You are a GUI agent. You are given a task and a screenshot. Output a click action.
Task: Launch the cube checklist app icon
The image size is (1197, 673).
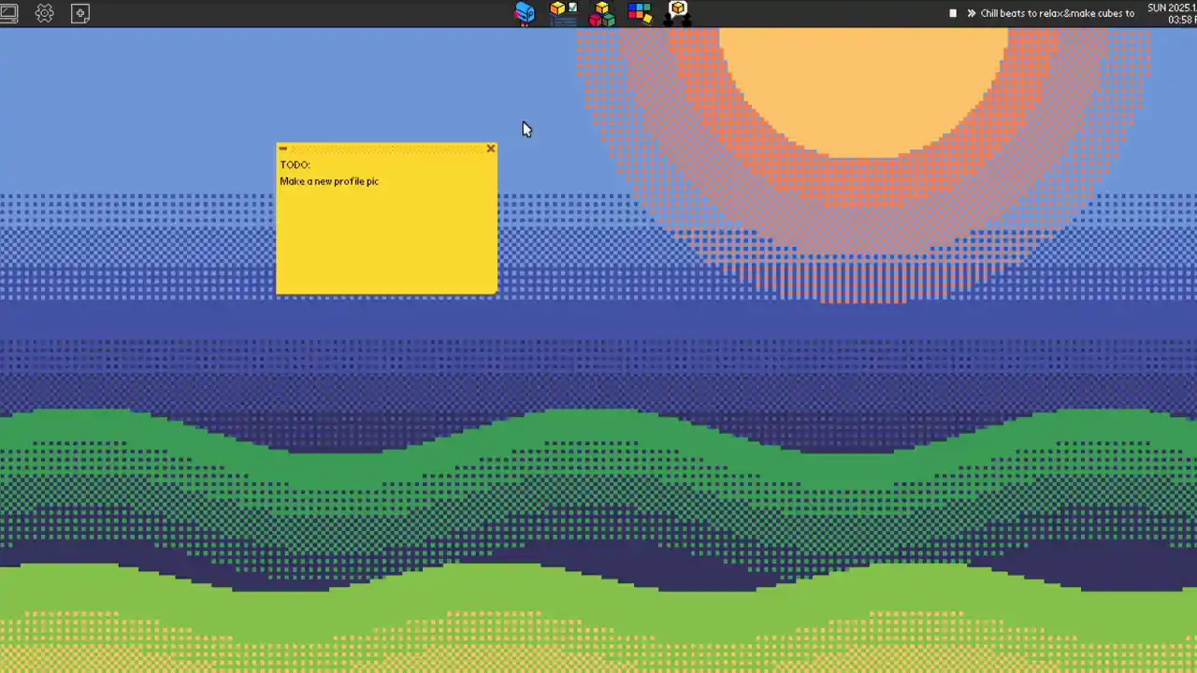[563, 12]
